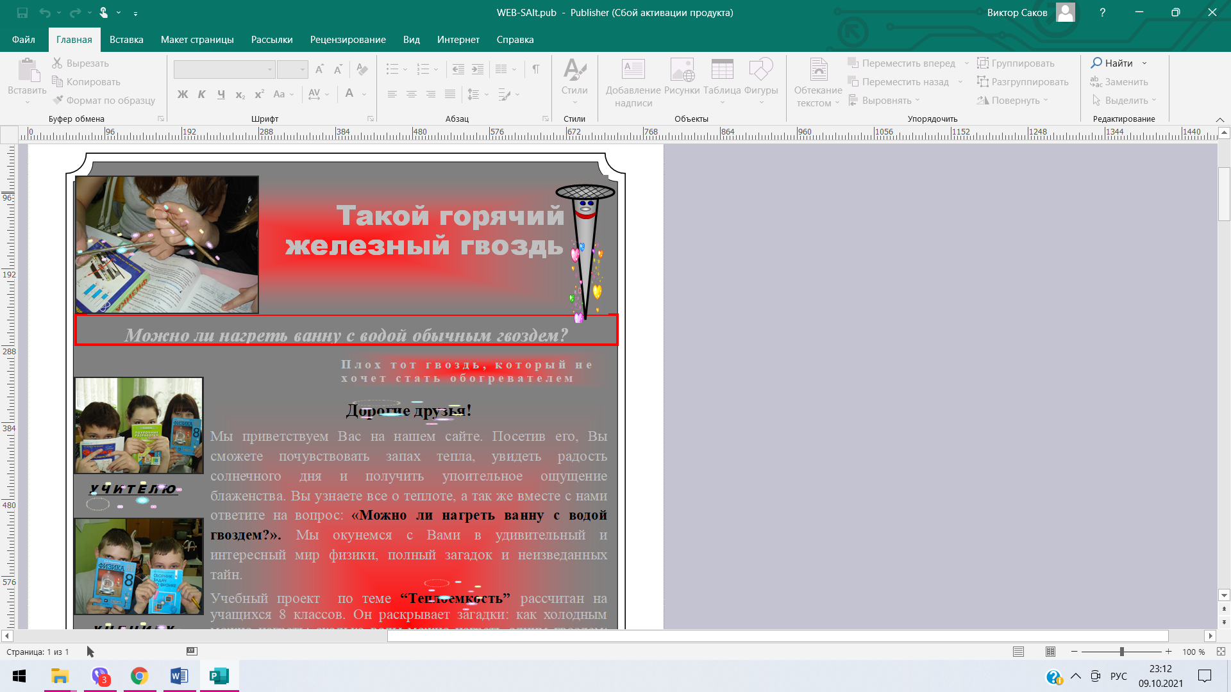Click the two-page spread view icon

coord(1050,652)
